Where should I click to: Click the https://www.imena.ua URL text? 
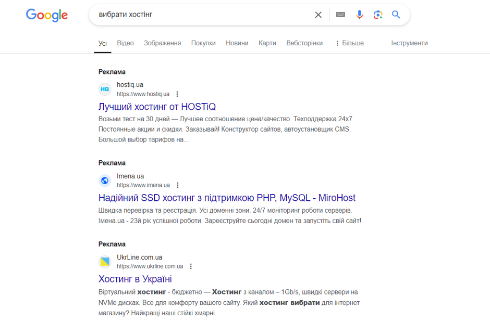tap(143, 185)
